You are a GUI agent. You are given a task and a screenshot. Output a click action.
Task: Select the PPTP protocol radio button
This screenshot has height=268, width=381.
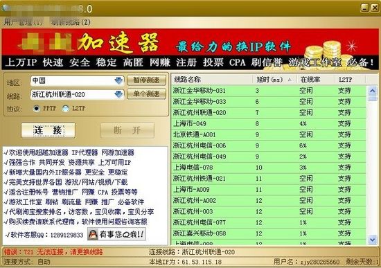pos(37,108)
